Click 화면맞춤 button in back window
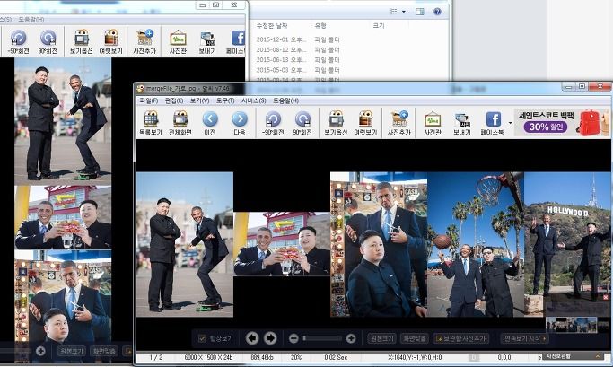This screenshot has height=367, width=613. (104, 351)
